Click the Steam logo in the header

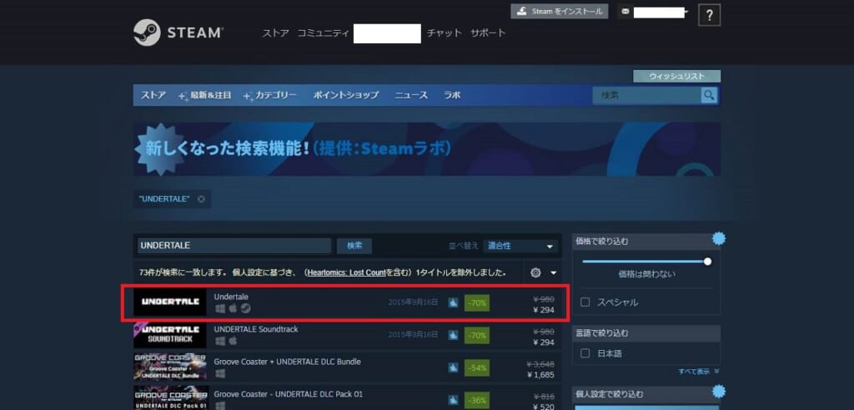178,32
